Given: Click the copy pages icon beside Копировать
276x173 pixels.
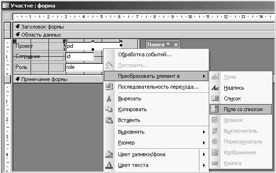Looking at the screenshot, I should [109, 109].
